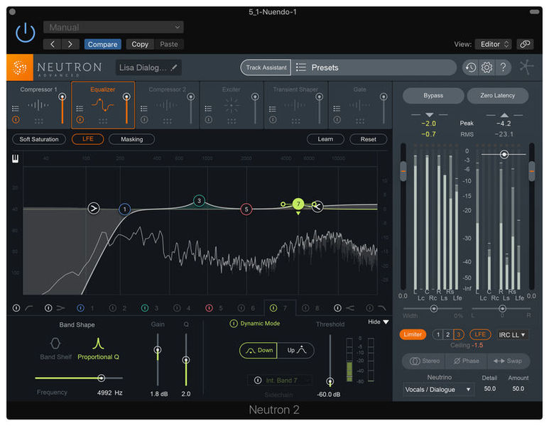Enable the Exciter module power
The image size is (549, 426).
pos(209,120)
